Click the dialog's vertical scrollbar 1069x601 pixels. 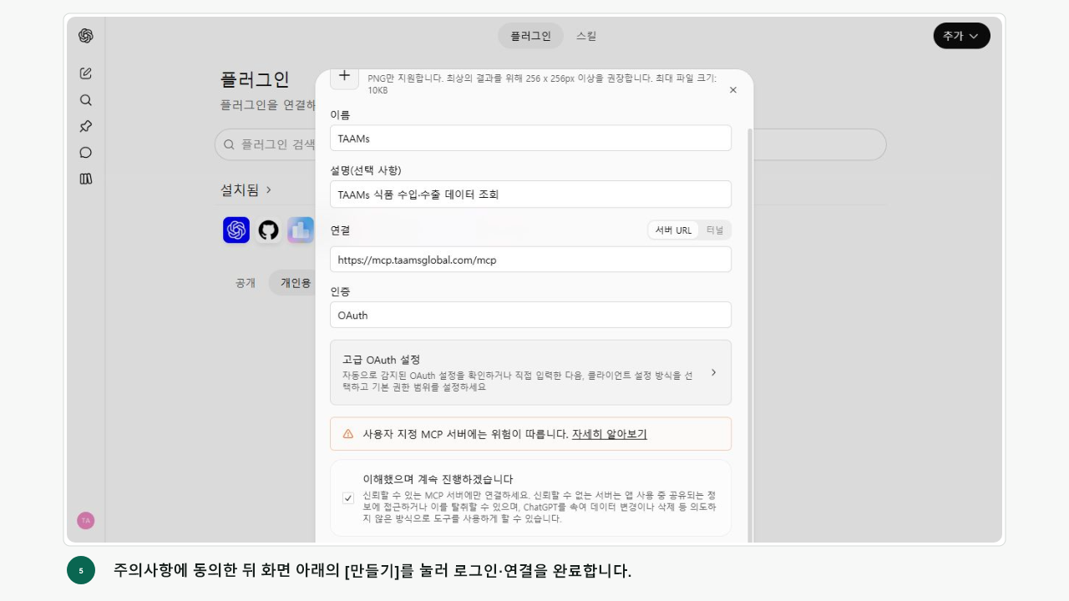click(750, 334)
